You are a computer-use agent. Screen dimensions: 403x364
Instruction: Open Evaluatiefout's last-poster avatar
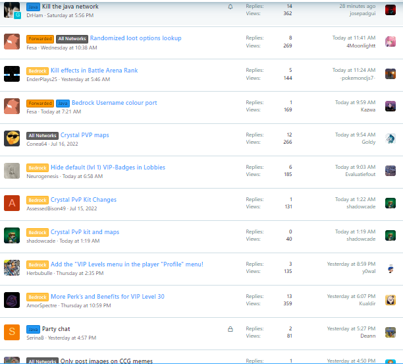pyautogui.click(x=390, y=171)
